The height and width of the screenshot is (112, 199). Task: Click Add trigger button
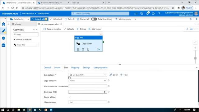pos(95,29)
